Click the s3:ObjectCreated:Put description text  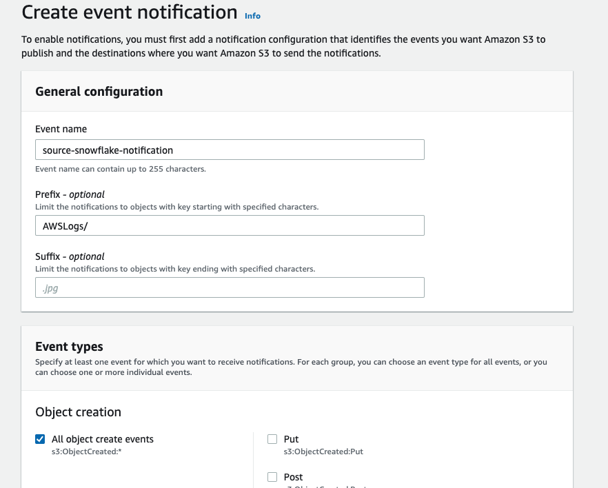[x=323, y=451]
